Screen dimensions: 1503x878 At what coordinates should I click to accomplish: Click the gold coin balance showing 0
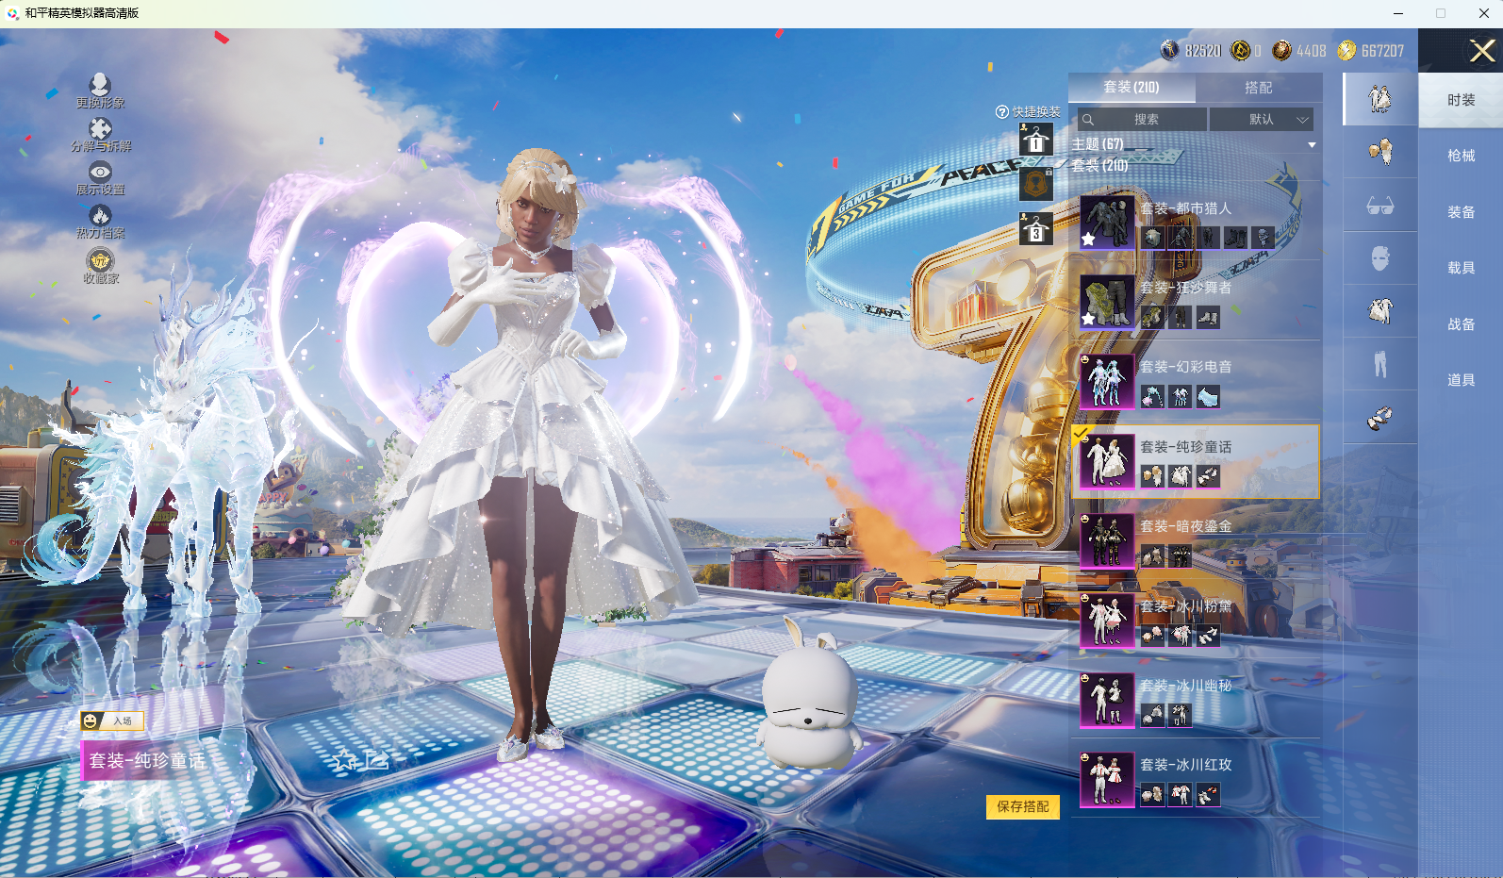pyautogui.click(x=1247, y=51)
